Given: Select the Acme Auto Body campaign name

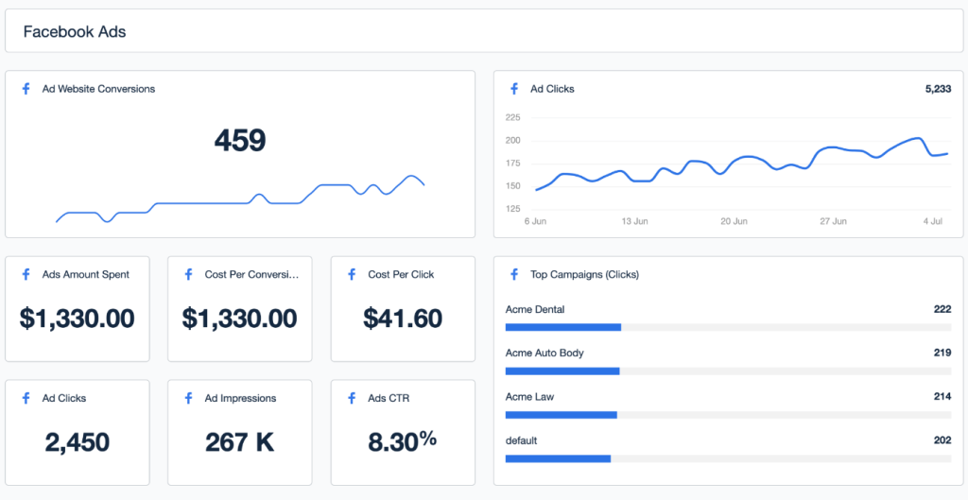Looking at the screenshot, I should [544, 353].
